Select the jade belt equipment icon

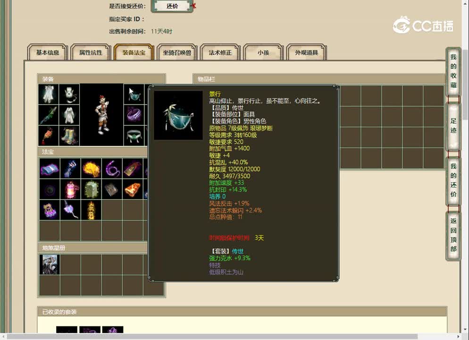(134, 136)
